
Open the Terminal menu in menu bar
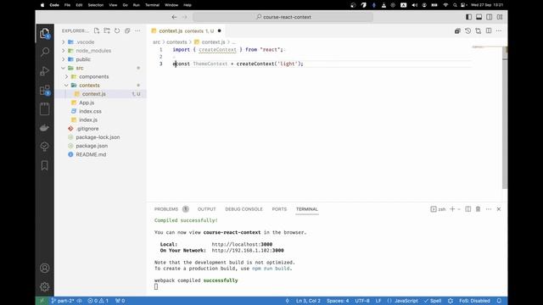click(x=152, y=5)
